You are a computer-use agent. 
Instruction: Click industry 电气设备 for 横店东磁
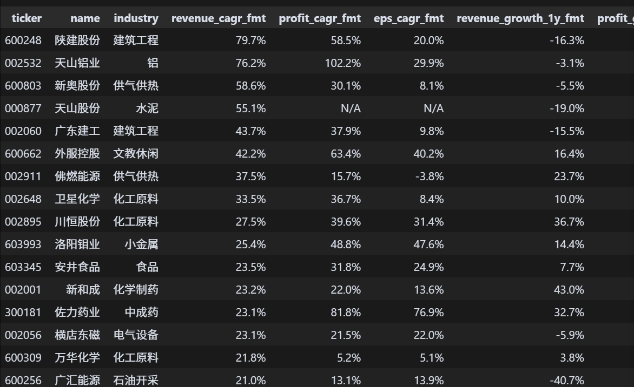click(136, 335)
